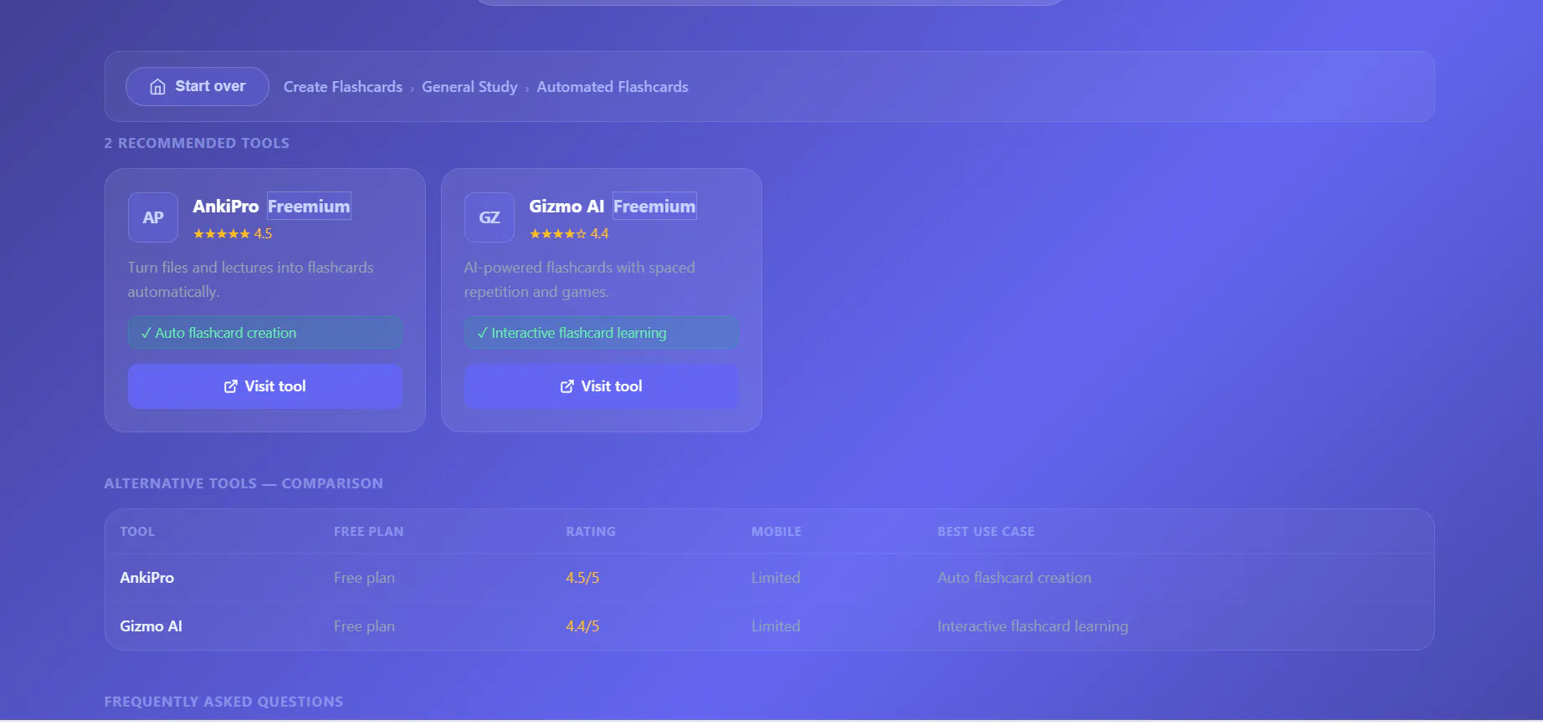Open AnkiPro via its Visit tool button
Image resolution: width=1543 pixels, height=725 pixels.
pyautogui.click(x=265, y=386)
